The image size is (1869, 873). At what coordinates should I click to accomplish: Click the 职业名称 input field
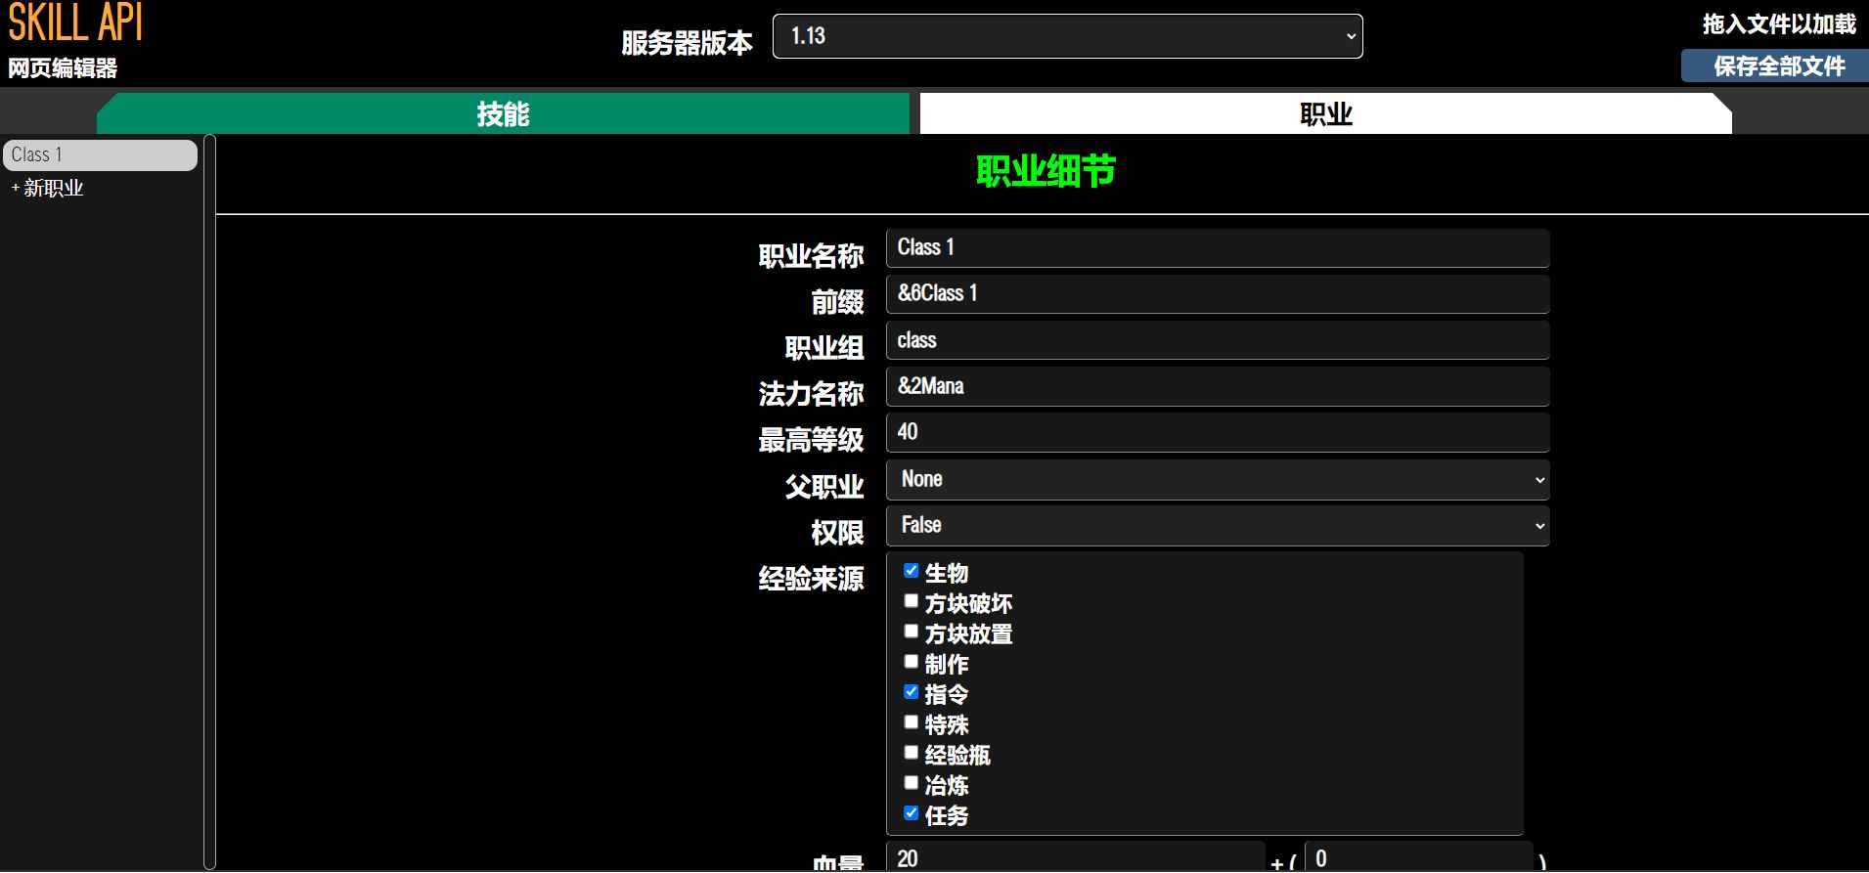click(1217, 248)
